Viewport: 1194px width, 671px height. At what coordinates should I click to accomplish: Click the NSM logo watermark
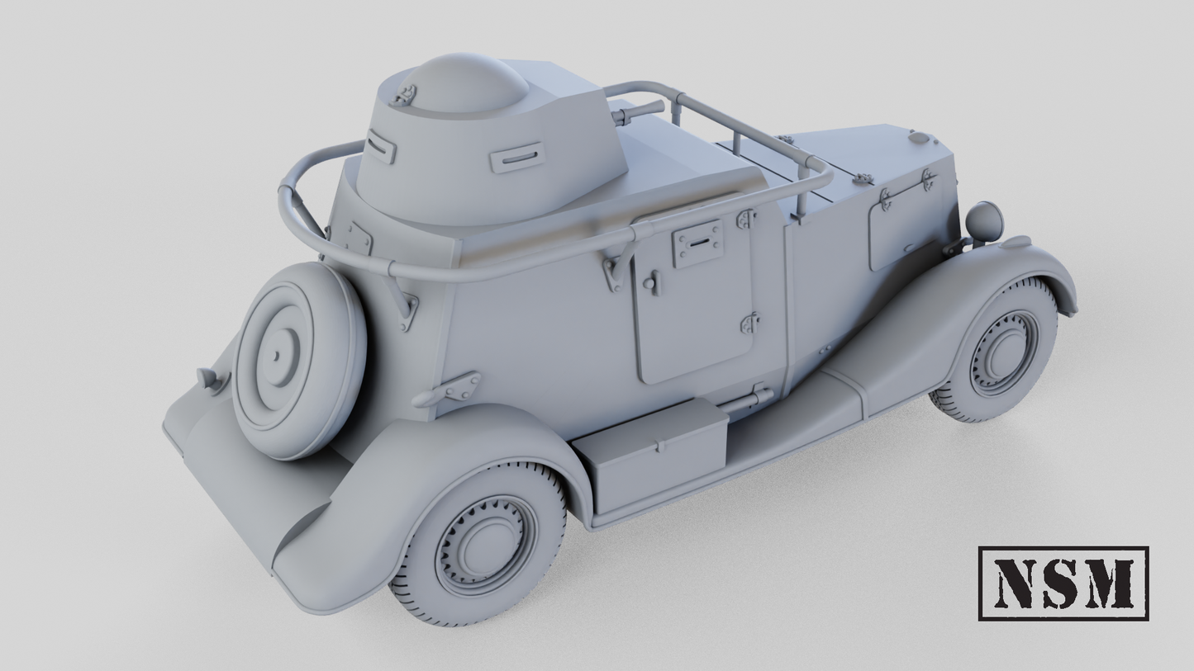[1063, 583]
